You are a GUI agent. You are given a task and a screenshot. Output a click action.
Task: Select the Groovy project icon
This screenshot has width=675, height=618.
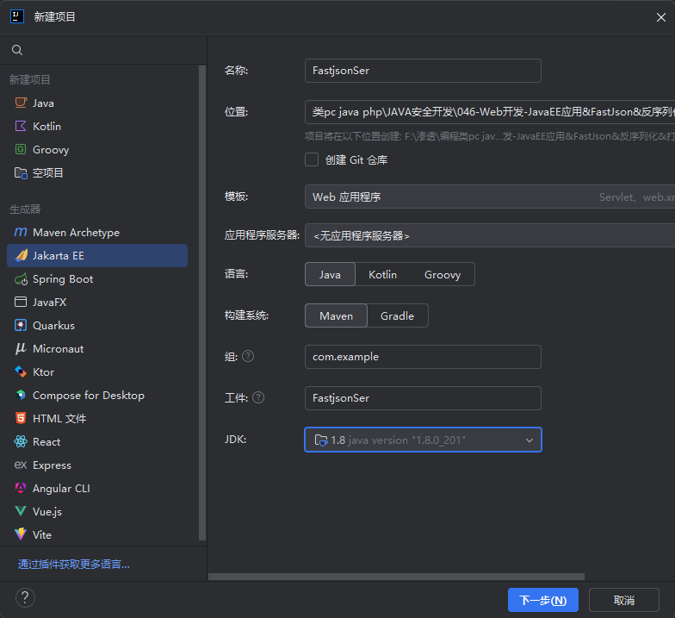tap(21, 149)
